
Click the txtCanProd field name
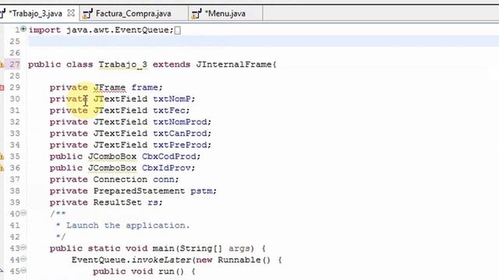coord(180,133)
